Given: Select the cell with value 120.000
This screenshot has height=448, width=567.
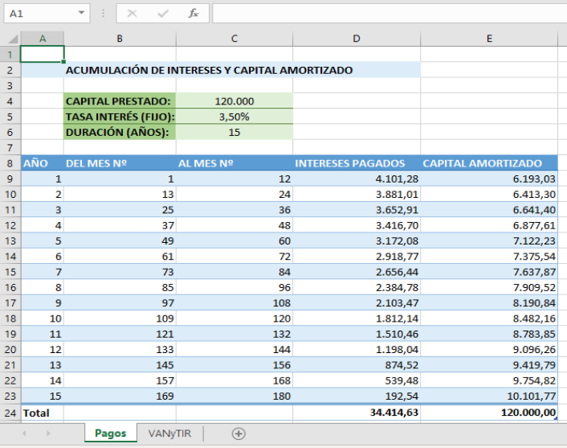Looking at the screenshot, I should tap(235, 101).
